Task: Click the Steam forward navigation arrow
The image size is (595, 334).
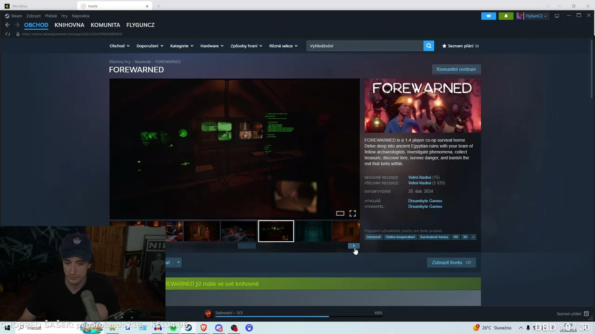Action: click(x=17, y=25)
